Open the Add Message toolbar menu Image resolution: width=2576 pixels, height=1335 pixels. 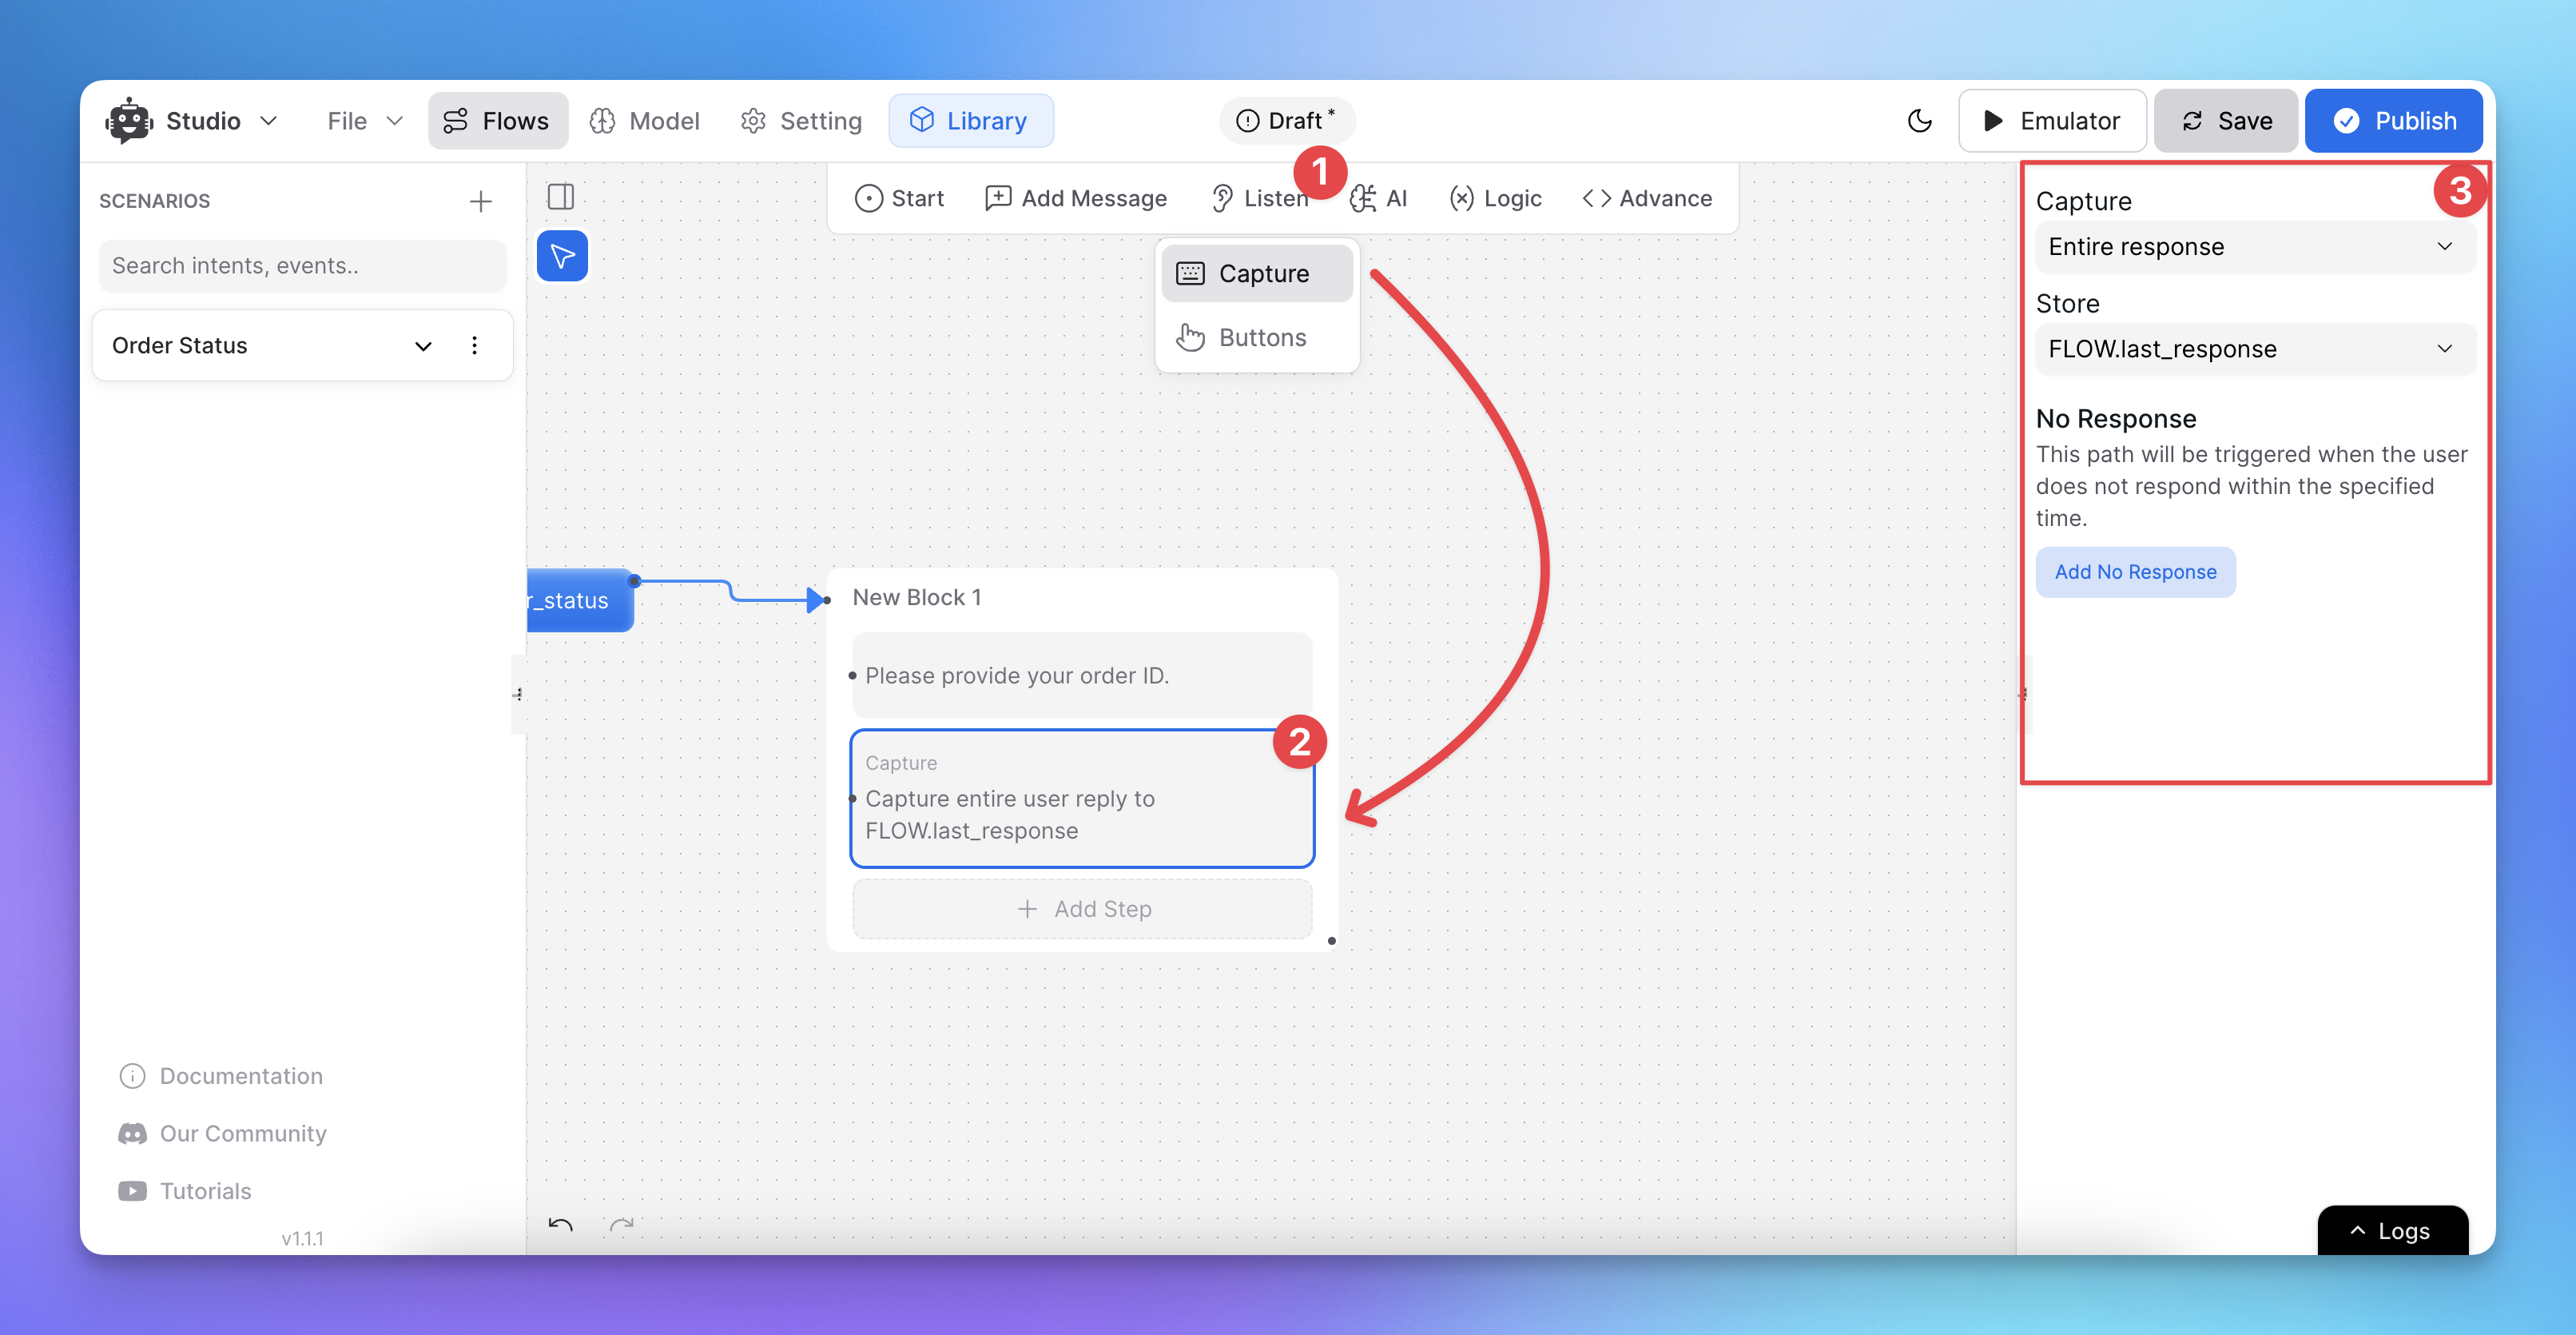pos(1076,198)
